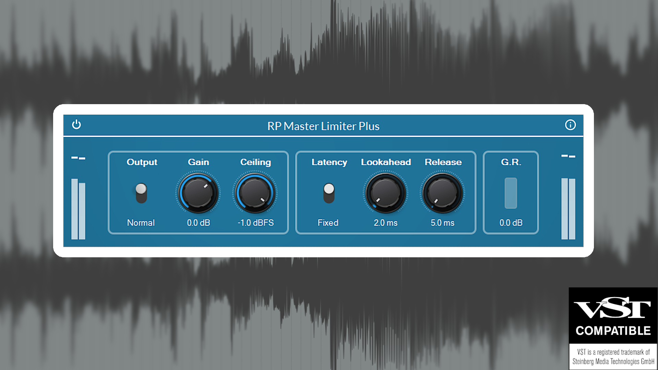Click the 5.0 ms Release value

tap(442, 223)
